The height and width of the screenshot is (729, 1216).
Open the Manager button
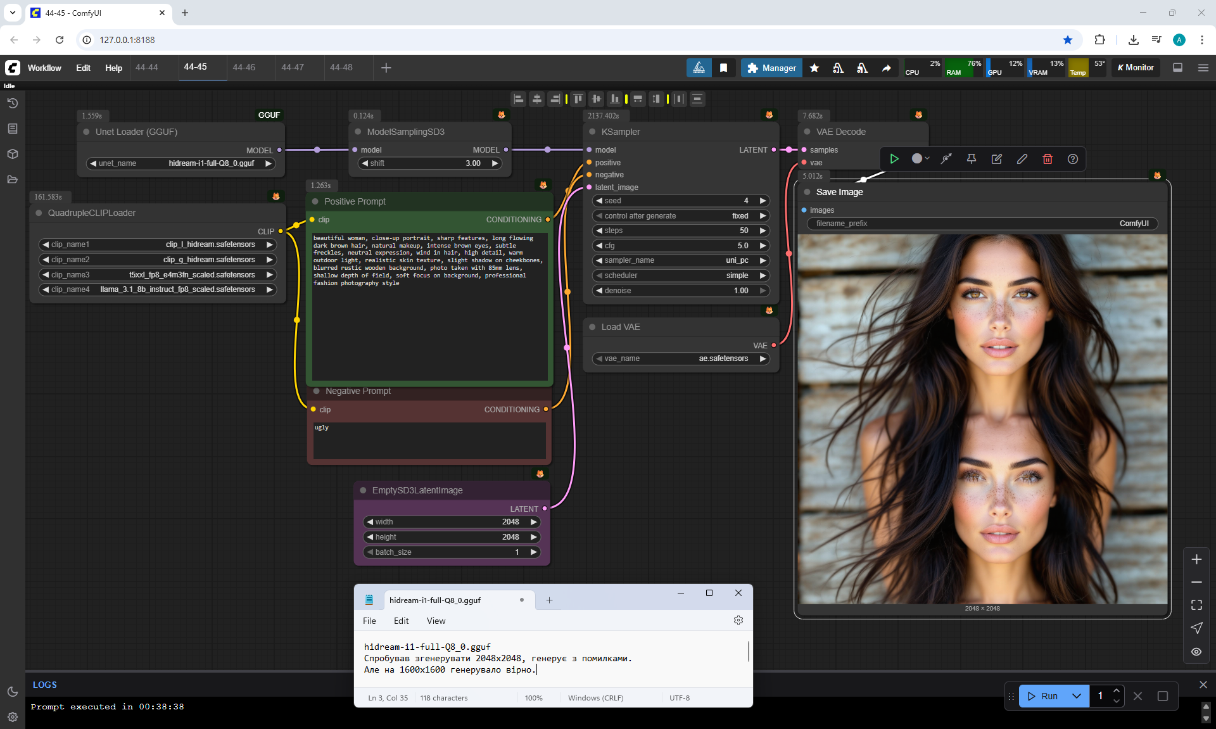pos(771,68)
